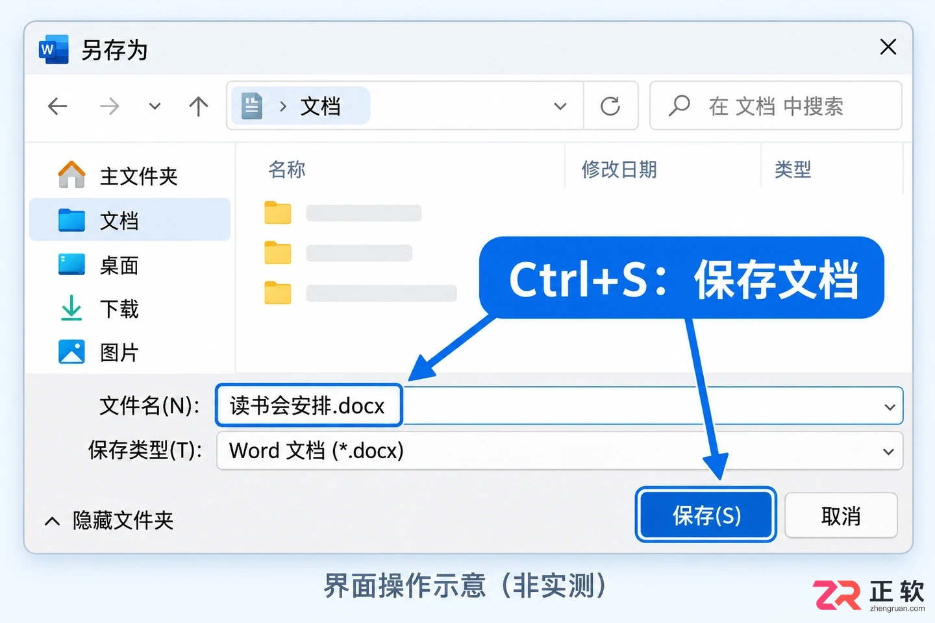
Task: Expand the address bar history dropdown
Action: [x=560, y=106]
